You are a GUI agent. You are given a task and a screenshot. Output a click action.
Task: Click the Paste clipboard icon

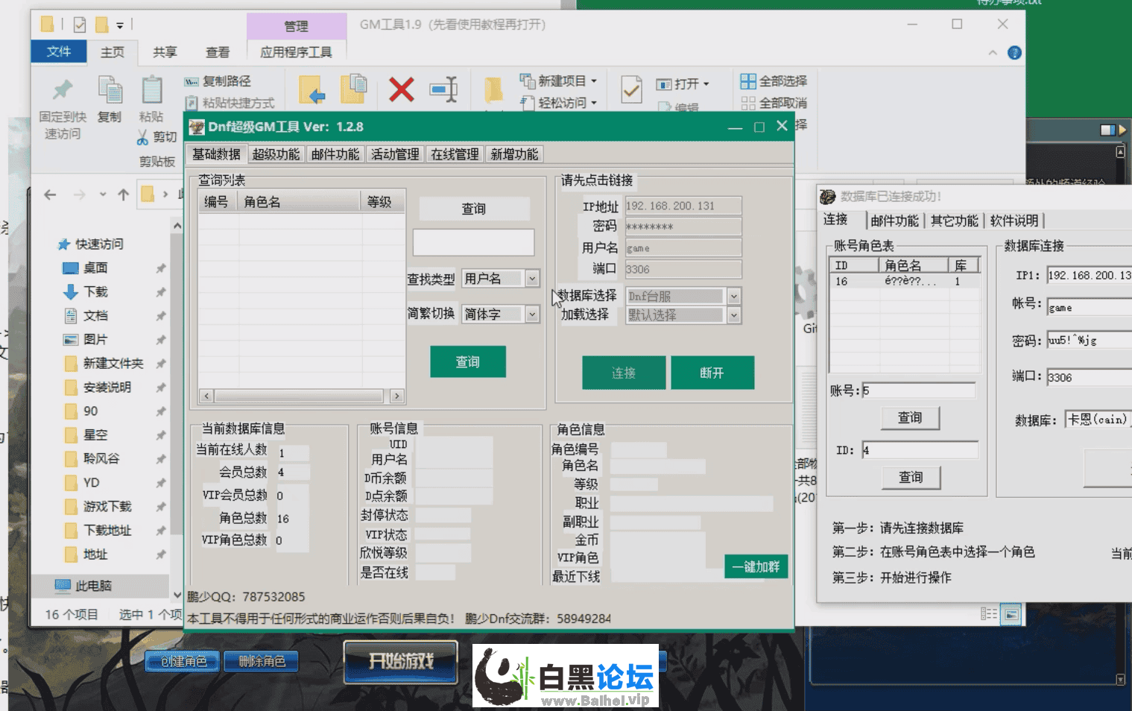[x=151, y=92]
